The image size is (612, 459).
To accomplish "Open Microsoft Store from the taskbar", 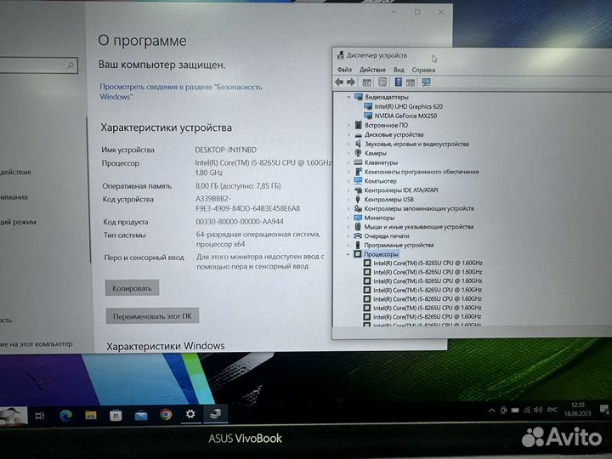I will pos(116,415).
